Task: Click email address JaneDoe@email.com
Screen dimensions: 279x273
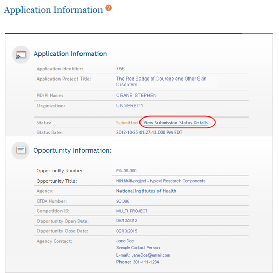Action: (x=151, y=255)
